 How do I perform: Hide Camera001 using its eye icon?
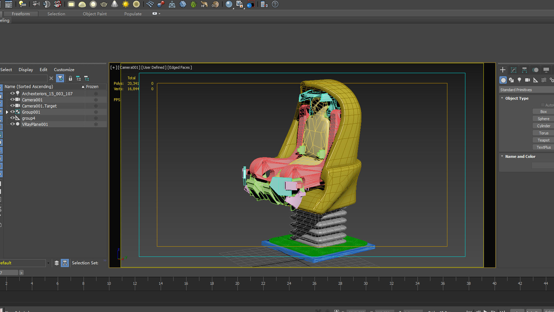tap(12, 100)
